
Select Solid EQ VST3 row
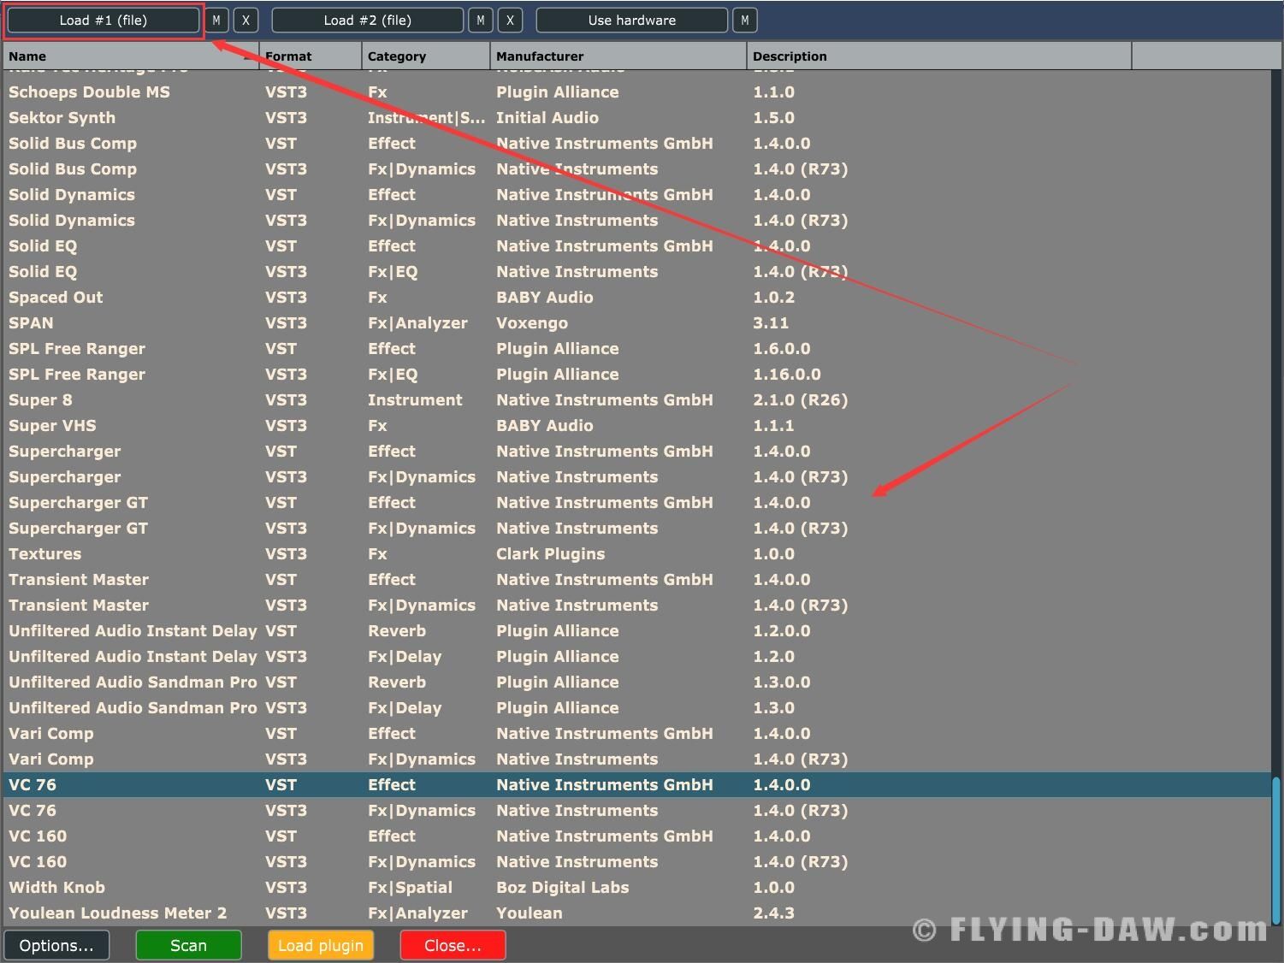[636, 272]
